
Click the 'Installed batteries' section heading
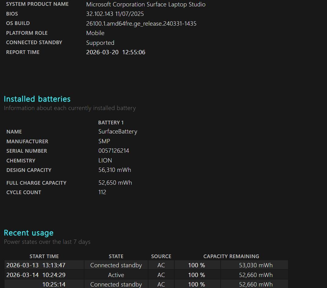(37, 99)
